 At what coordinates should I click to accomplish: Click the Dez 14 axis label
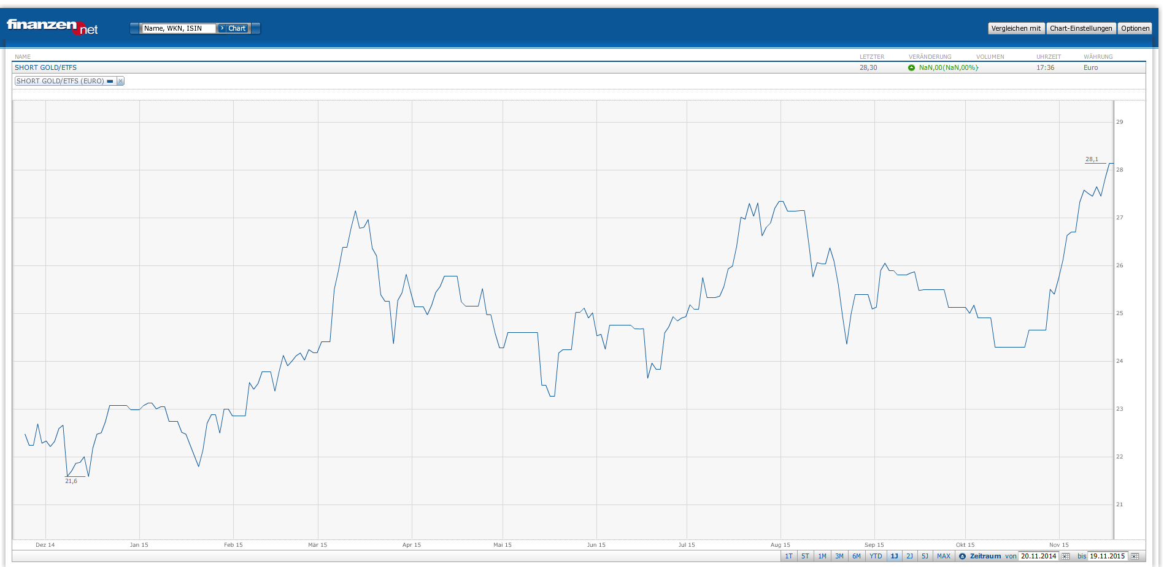(45, 545)
